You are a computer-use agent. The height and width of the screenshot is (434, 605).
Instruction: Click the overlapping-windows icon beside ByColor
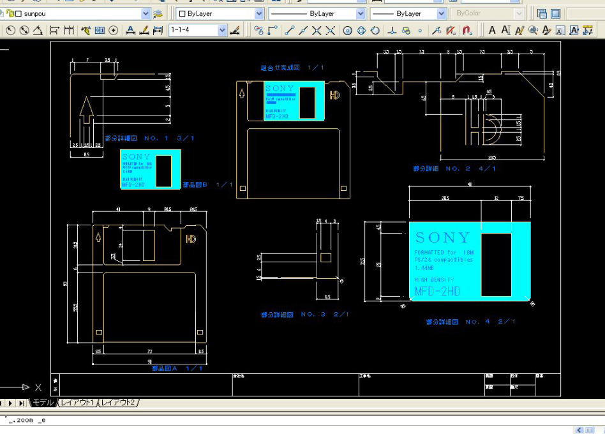[x=542, y=14]
